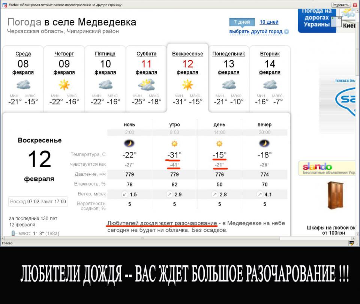Image resolution: width=360 pixels, height=304 pixels.
Task: Switch to the 7 дней tab
Action: click(x=242, y=22)
